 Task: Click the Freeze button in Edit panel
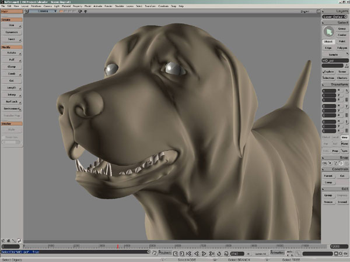327,201
